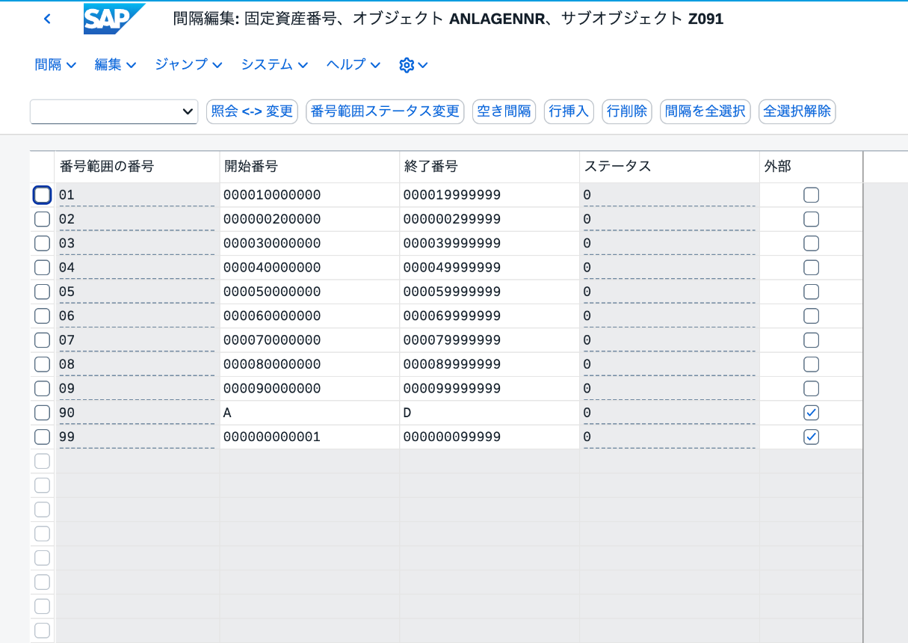
Task: Open the 間隔 menu
Action: pos(56,65)
